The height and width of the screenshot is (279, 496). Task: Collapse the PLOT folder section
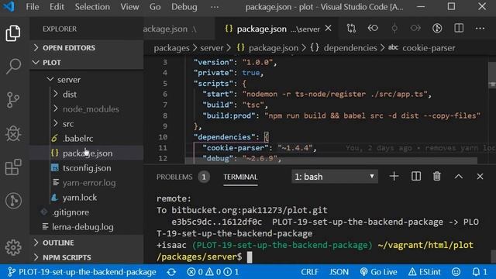(x=87, y=62)
